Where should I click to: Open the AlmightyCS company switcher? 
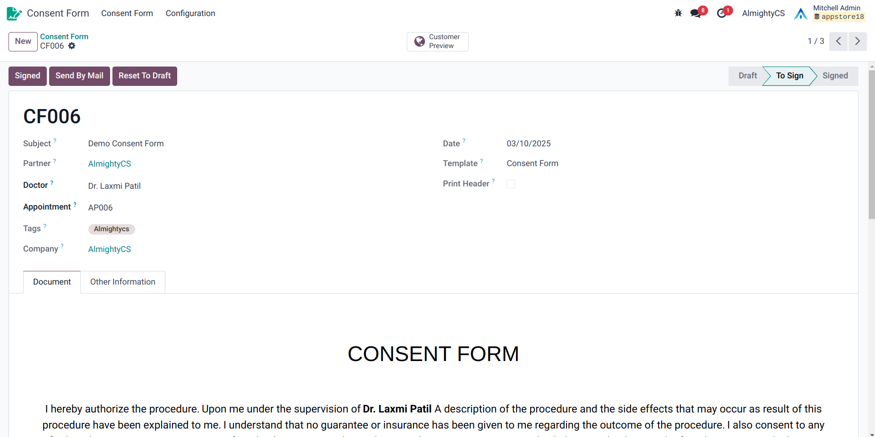(x=763, y=13)
